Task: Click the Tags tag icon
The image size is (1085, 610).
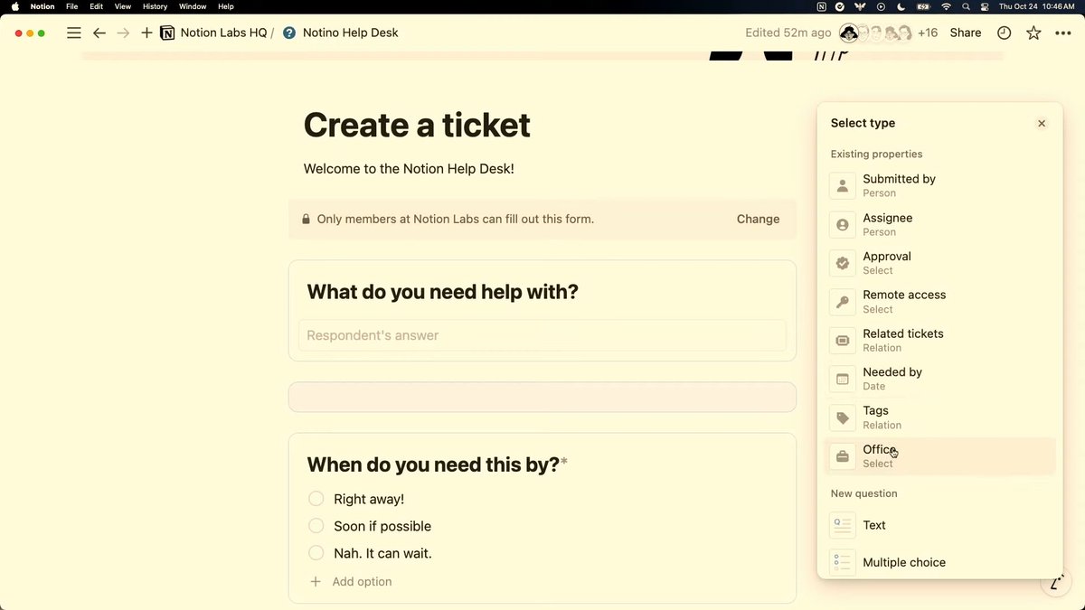Action: click(843, 418)
